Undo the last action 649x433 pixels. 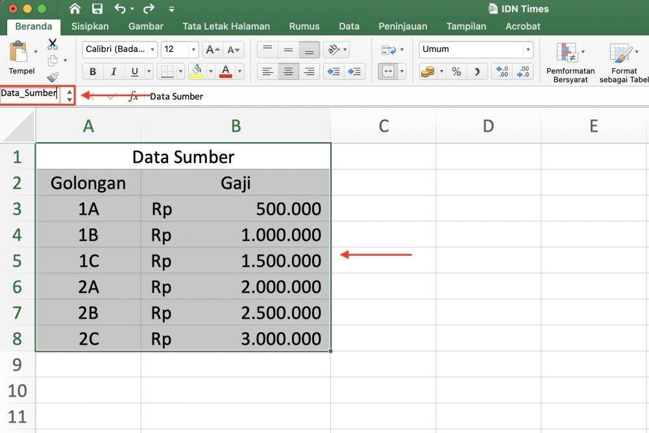coord(119,8)
